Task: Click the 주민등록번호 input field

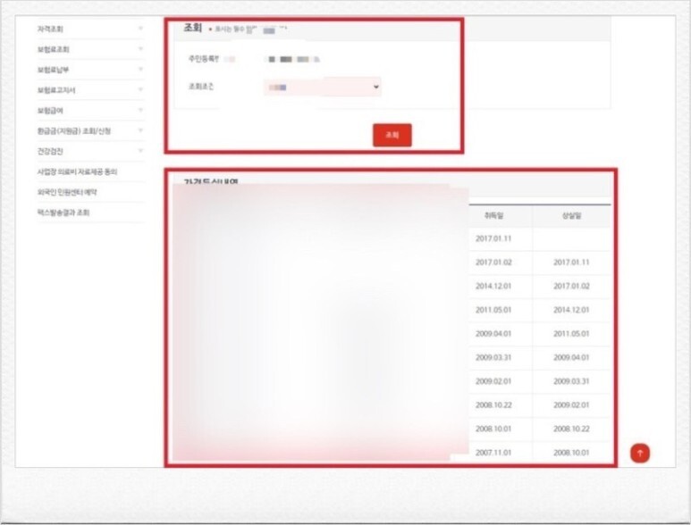Action: click(x=294, y=59)
